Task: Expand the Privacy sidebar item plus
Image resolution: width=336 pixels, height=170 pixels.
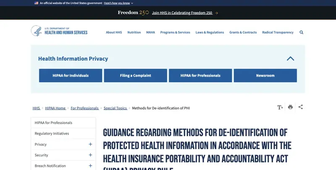Action: 90,144
